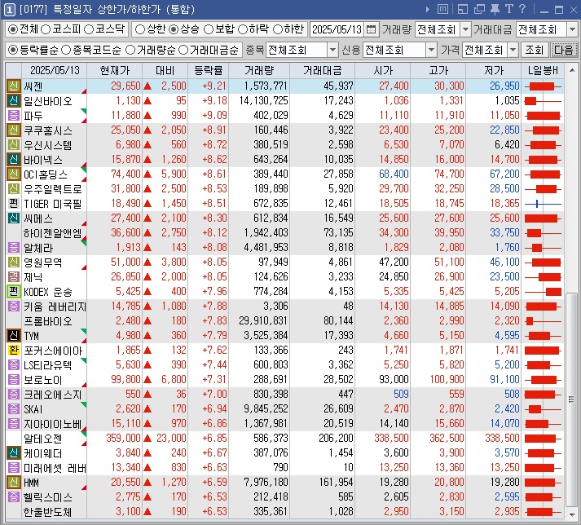
Task: Click the 경 badge beside 제닉
Action: [13, 277]
